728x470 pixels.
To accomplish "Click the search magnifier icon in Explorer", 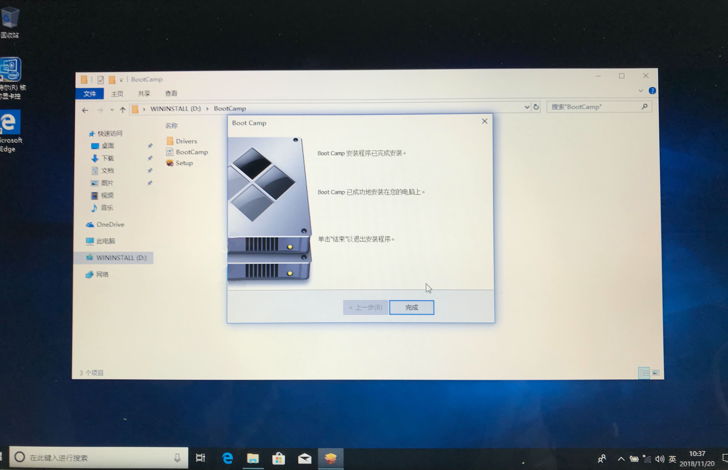I will coord(644,107).
